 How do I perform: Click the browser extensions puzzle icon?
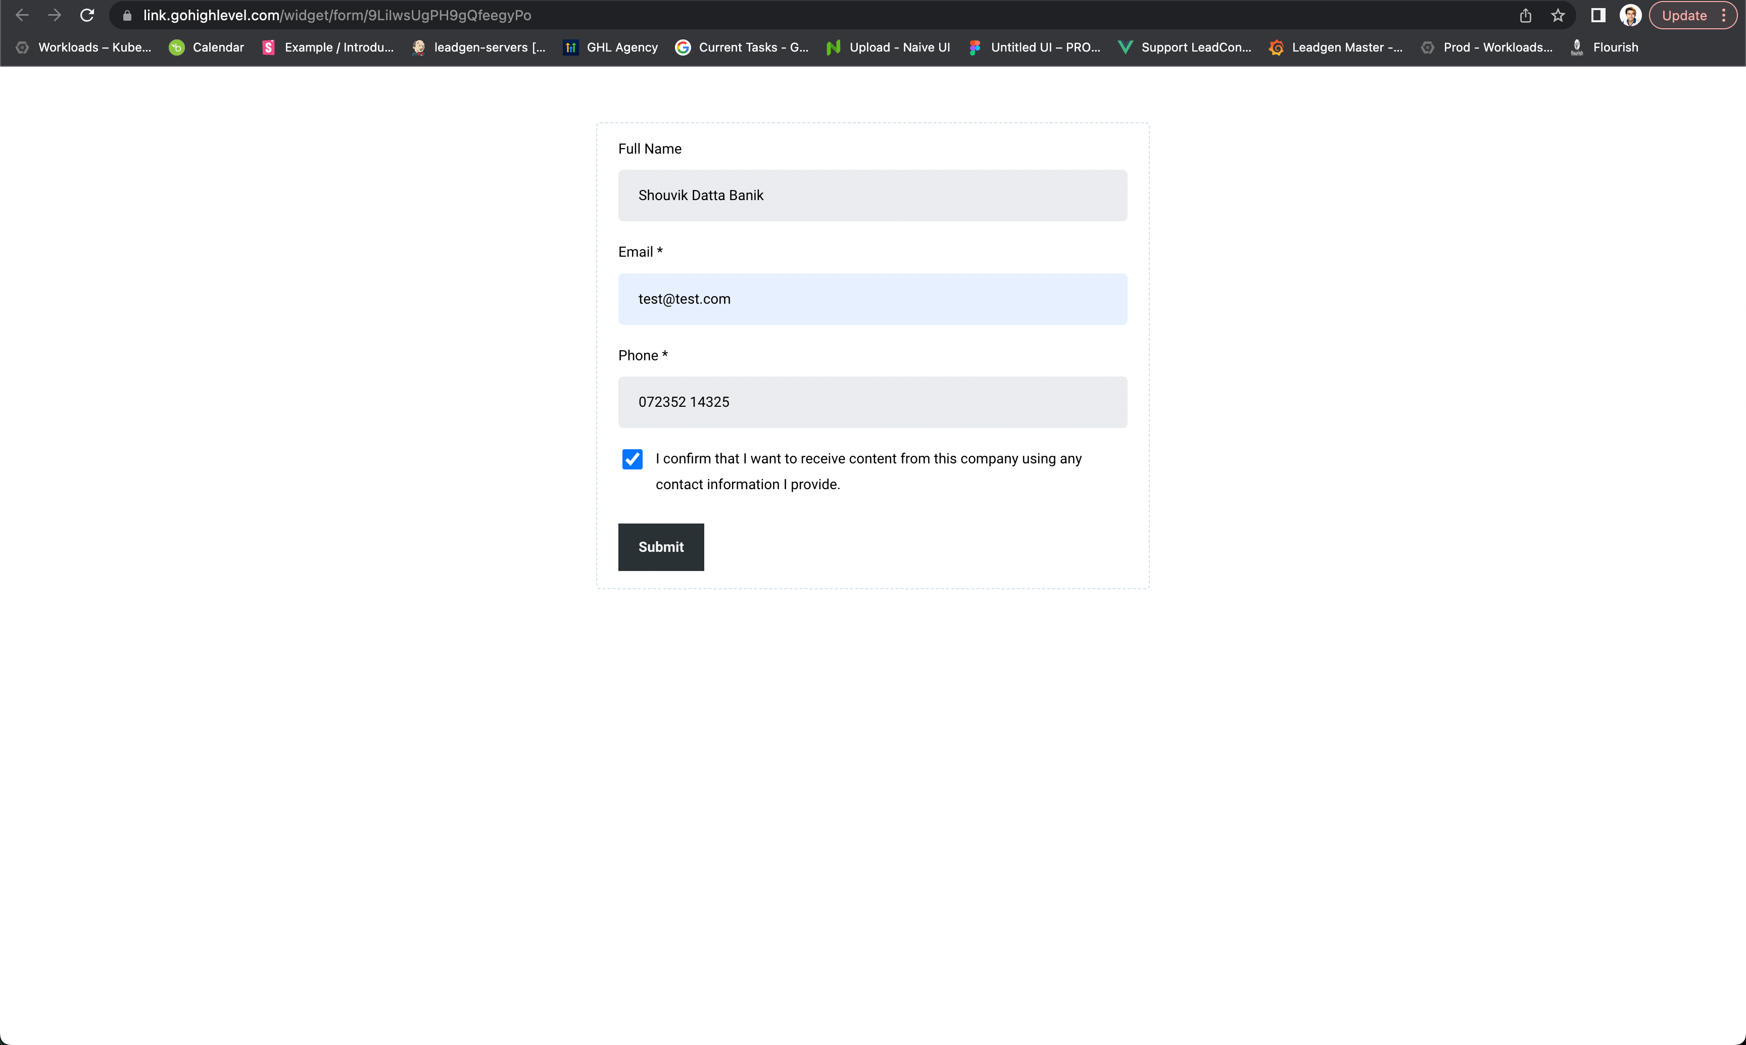(1598, 15)
